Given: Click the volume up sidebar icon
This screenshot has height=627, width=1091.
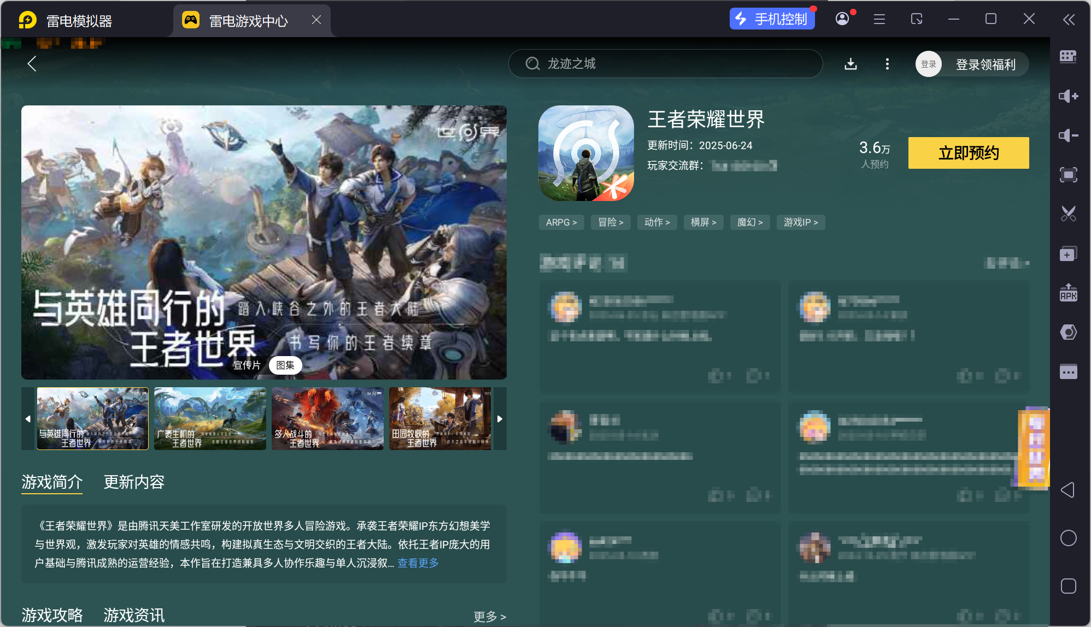Looking at the screenshot, I should pyautogui.click(x=1068, y=96).
